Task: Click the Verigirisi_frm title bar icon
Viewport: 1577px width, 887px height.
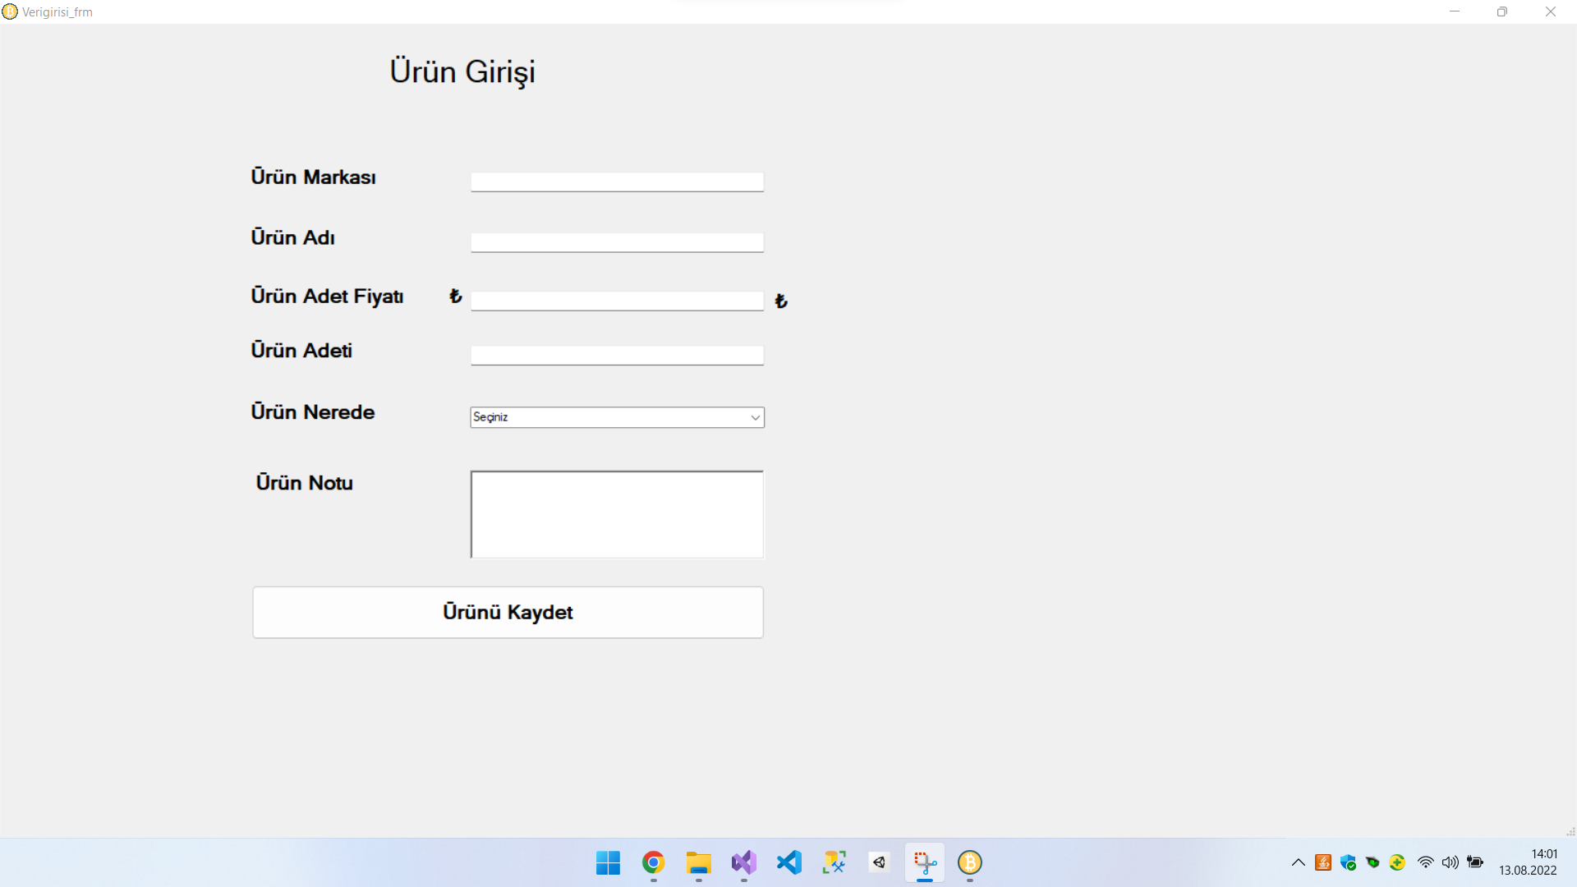Action: pos(10,11)
